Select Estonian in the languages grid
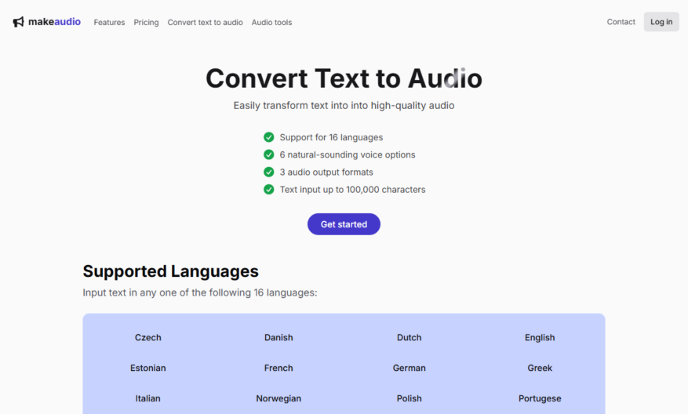This screenshot has width=688, height=414. point(147,368)
